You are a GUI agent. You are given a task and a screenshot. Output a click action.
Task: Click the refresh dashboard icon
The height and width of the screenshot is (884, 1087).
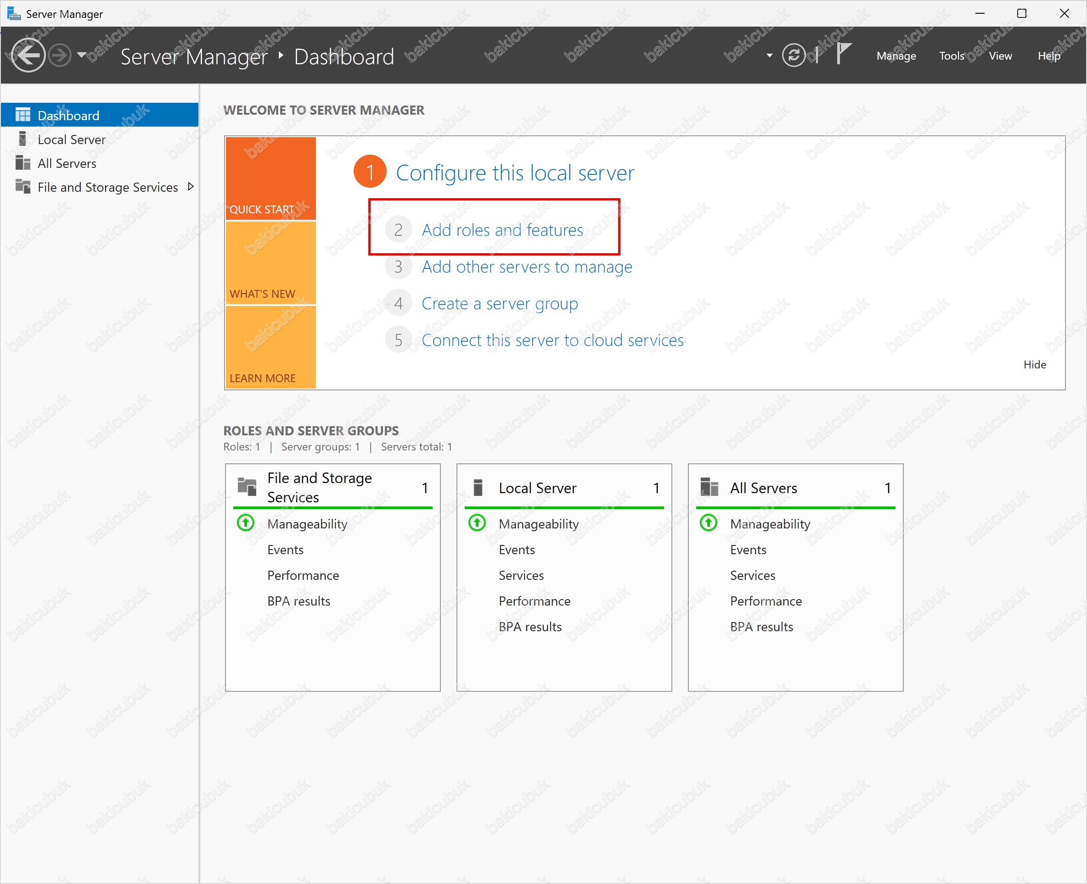[x=794, y=55]
